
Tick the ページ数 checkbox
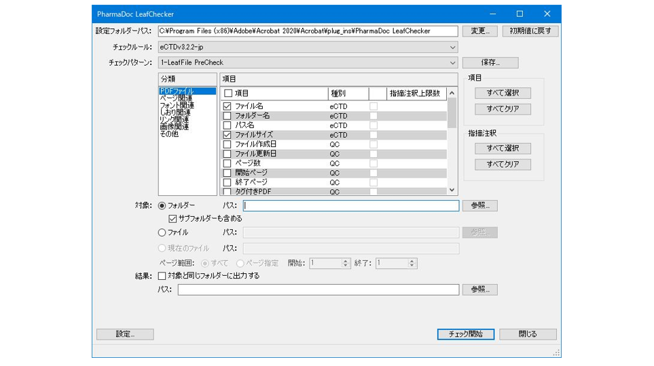pos(228,163)
